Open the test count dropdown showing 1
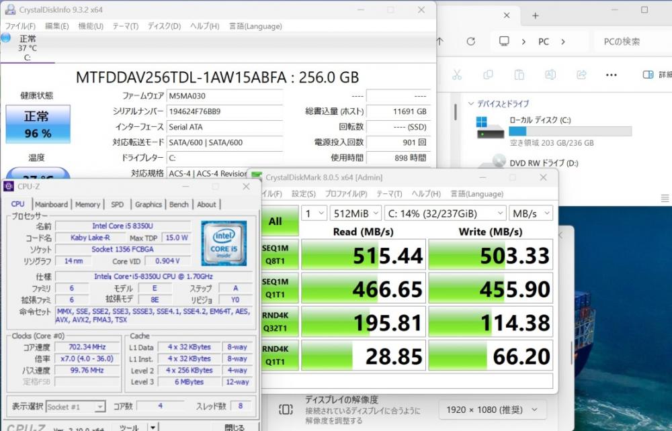672x431 pixels. pyautogui.click(x=314, y=213)
